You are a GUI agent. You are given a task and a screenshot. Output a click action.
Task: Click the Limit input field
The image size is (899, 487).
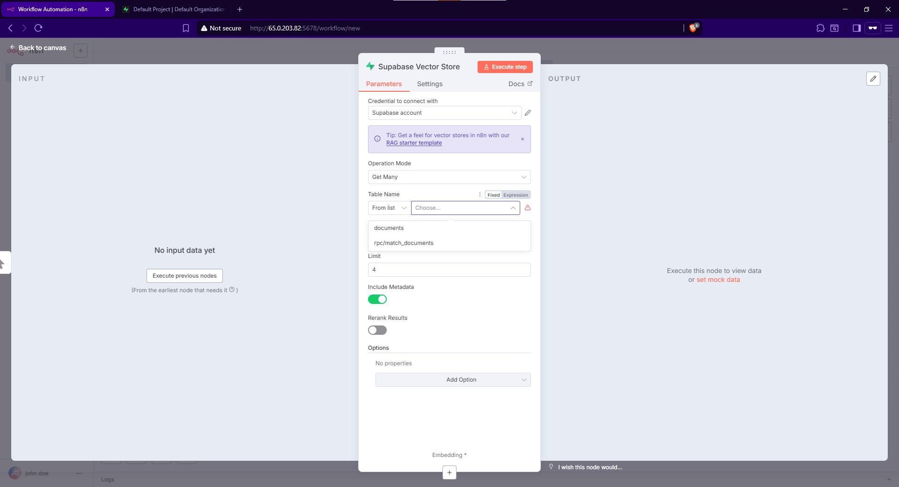(449, 270)
